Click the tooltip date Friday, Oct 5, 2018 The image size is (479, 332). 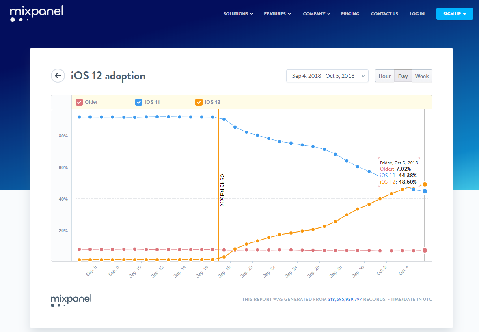(399, 163)
